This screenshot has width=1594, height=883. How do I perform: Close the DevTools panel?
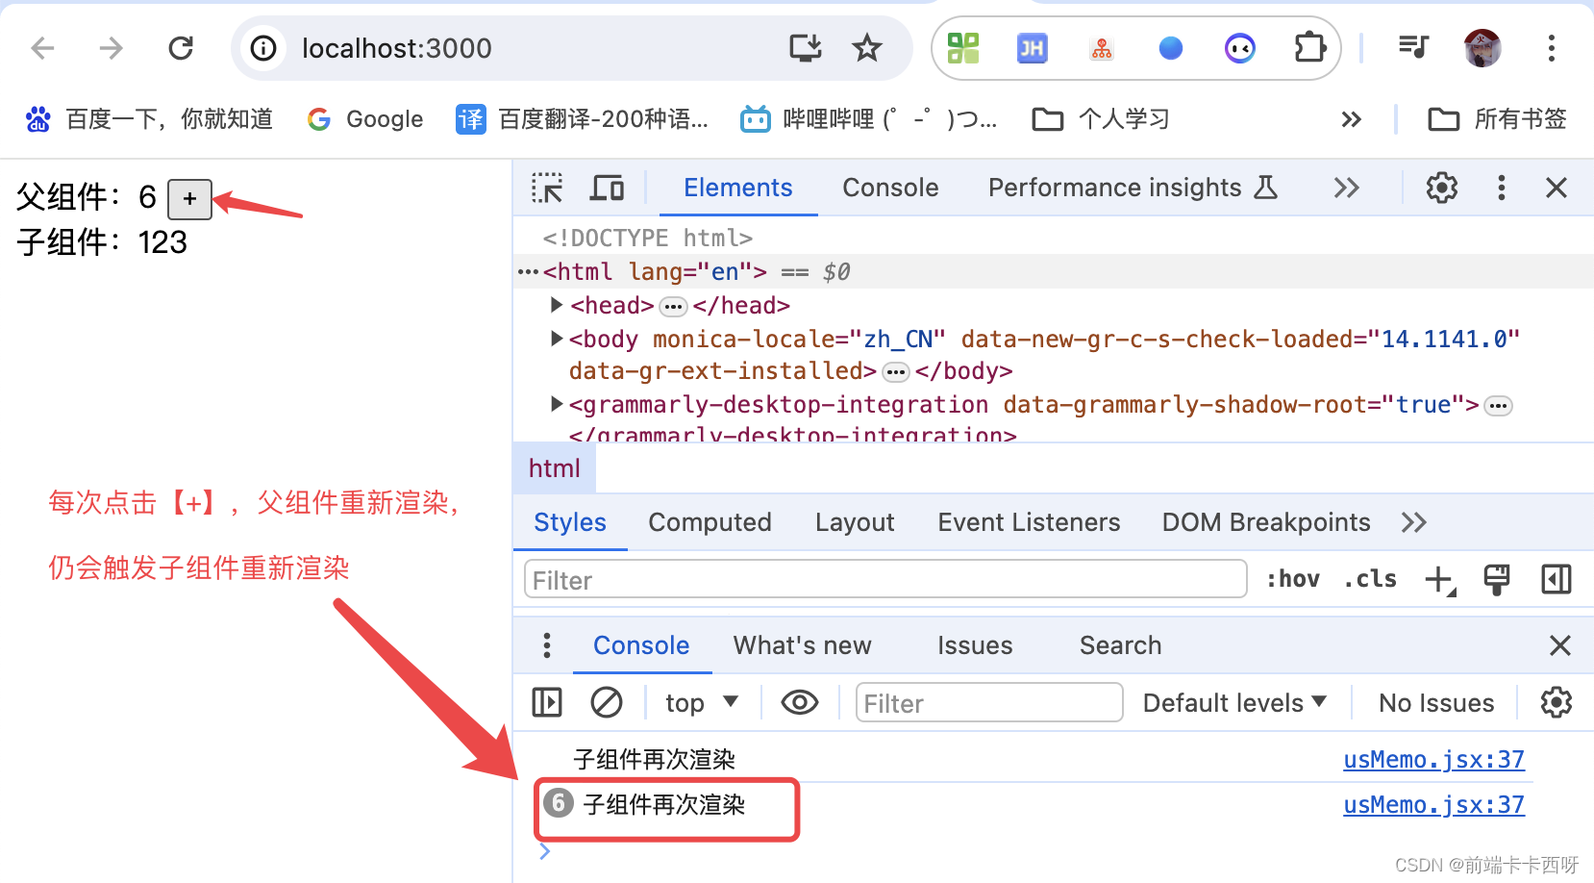[x=1557, y=188]
